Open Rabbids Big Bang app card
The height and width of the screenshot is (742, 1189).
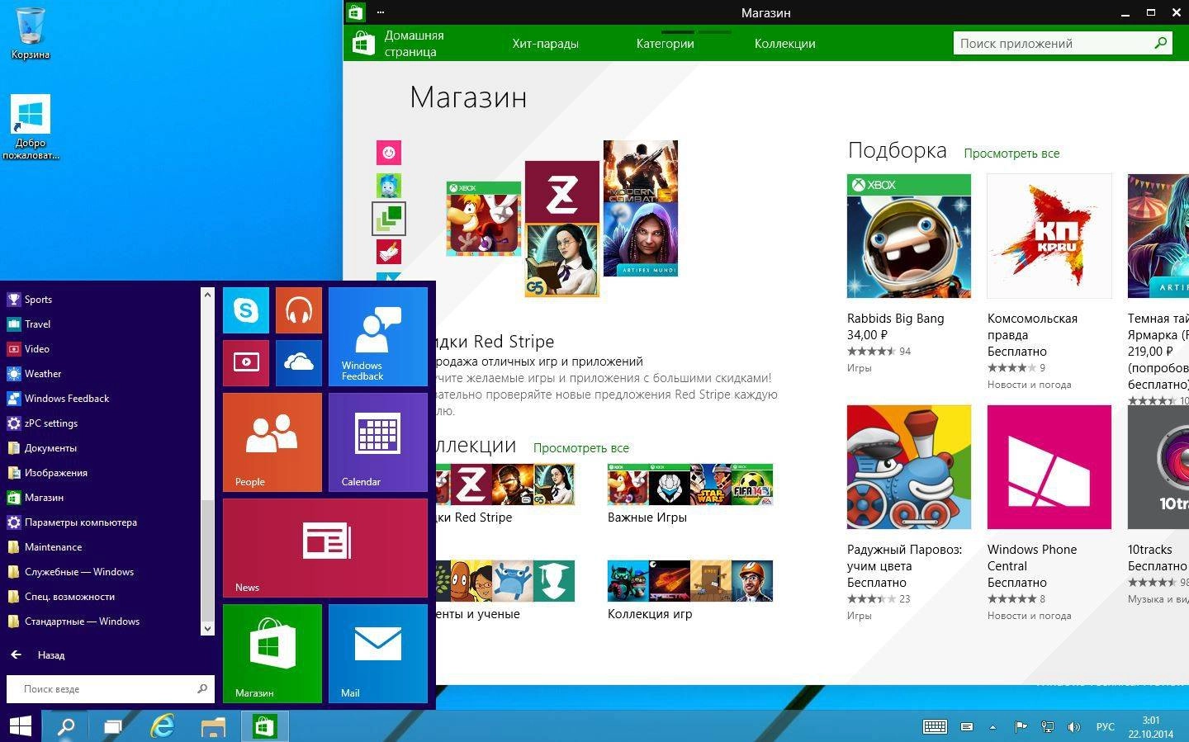point(908,274)
